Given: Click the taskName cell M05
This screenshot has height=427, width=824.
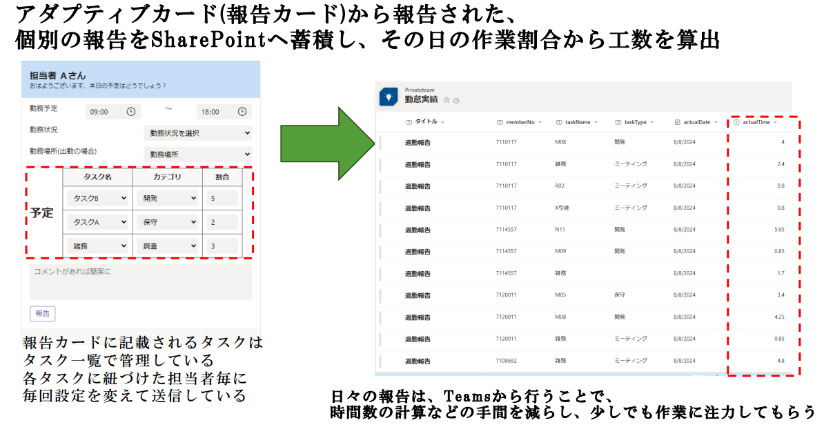Looking at the screenshot, I should pyautogui.click(x=560, y=295).
